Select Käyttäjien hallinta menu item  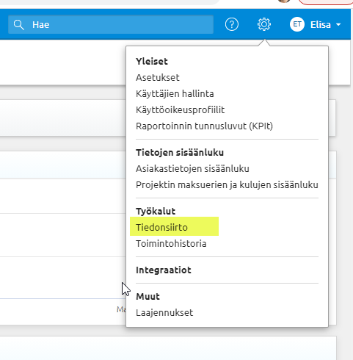pos(175,93)
